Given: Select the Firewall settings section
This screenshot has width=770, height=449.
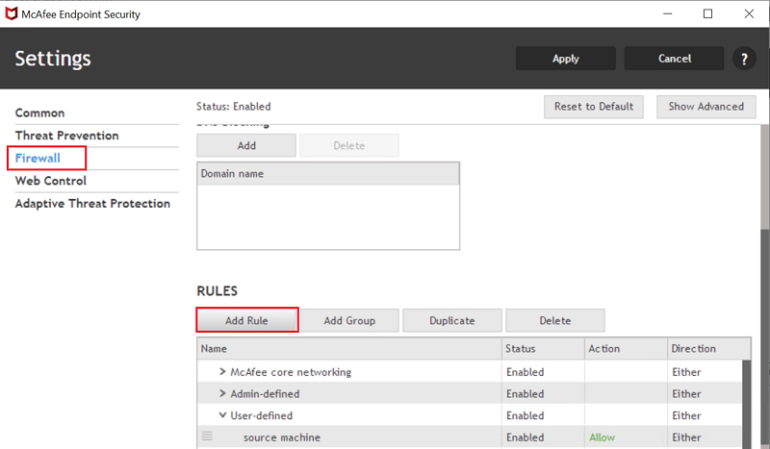Looking at the screenshot, I should pos(38,158).
